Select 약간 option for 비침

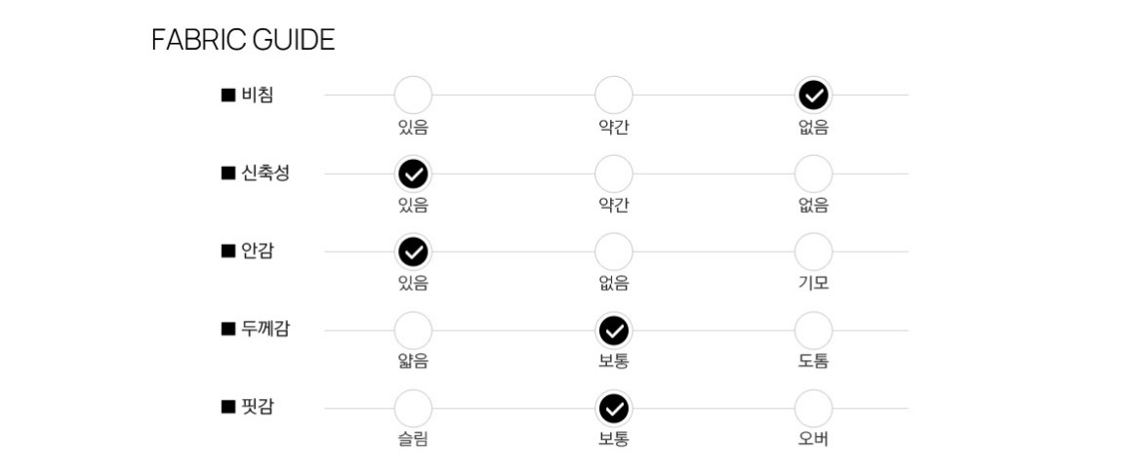click(614, 95)
